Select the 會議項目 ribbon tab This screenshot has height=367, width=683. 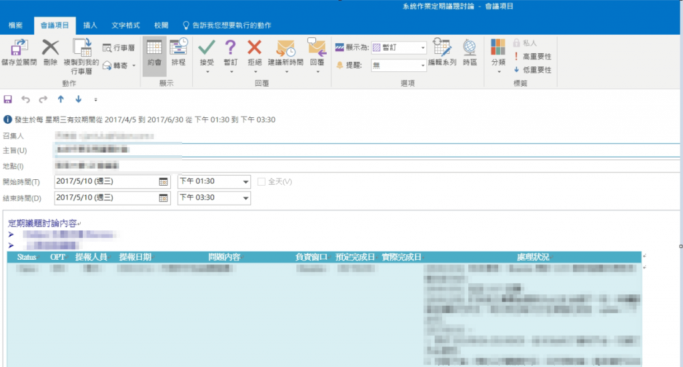(x=55, y=25)
